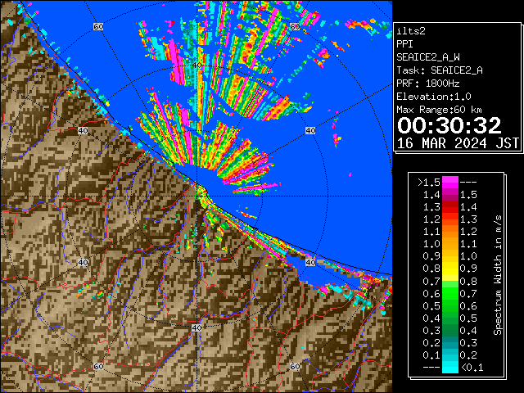Click the magenta >1.5 band in color bar

click(x=450, y=183)
